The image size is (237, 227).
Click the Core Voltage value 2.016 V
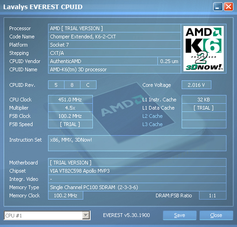[x=196, y=85]
